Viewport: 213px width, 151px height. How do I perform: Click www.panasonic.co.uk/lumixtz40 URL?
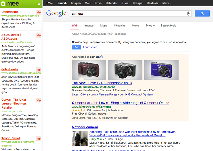pos(93,87)
